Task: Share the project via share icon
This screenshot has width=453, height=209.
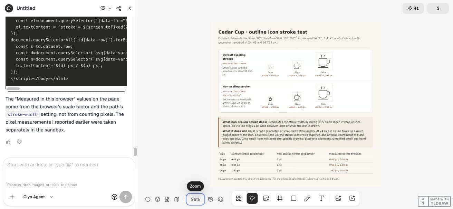Action: [x=119, y=8]
